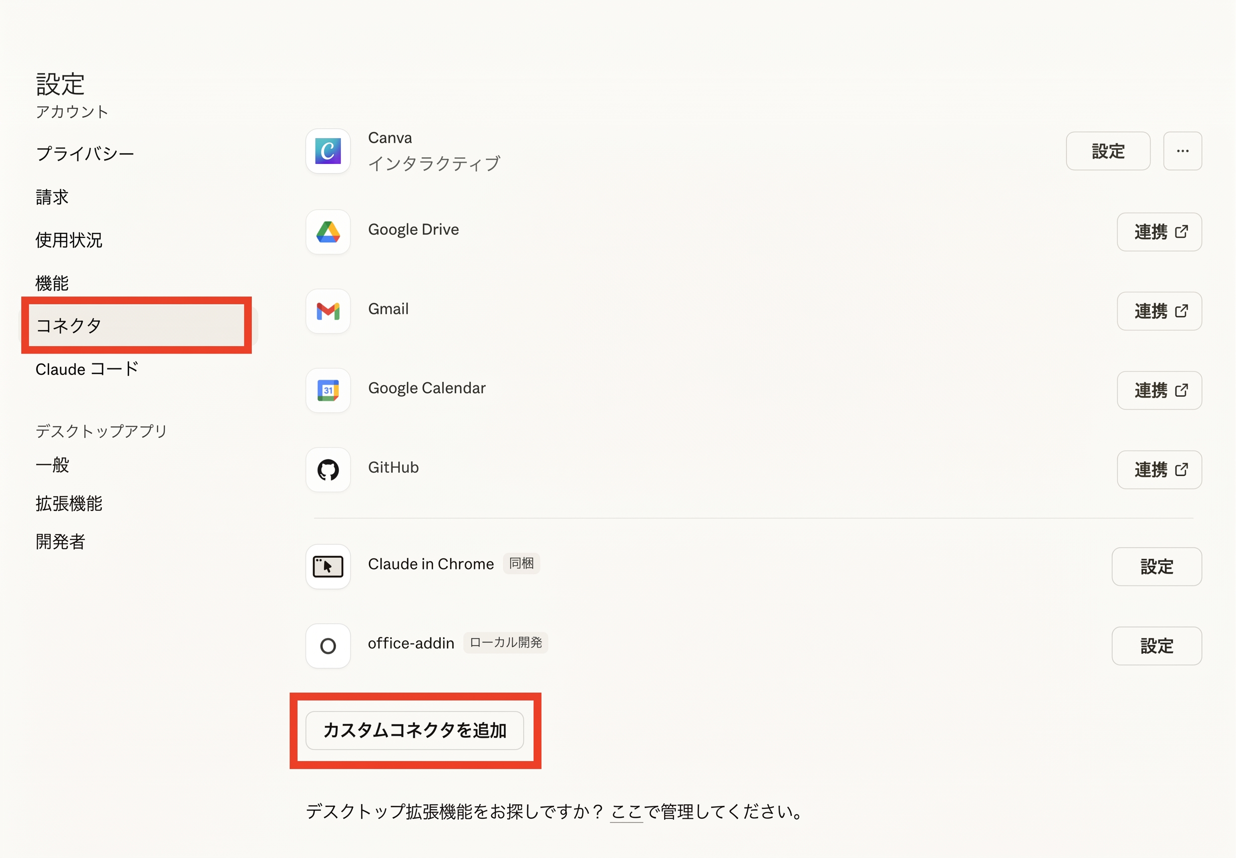Image resolution: width=1236 pixels, height=858 pixels.
Task: Open the Canva more options menu
Action: click(1182, 151)
